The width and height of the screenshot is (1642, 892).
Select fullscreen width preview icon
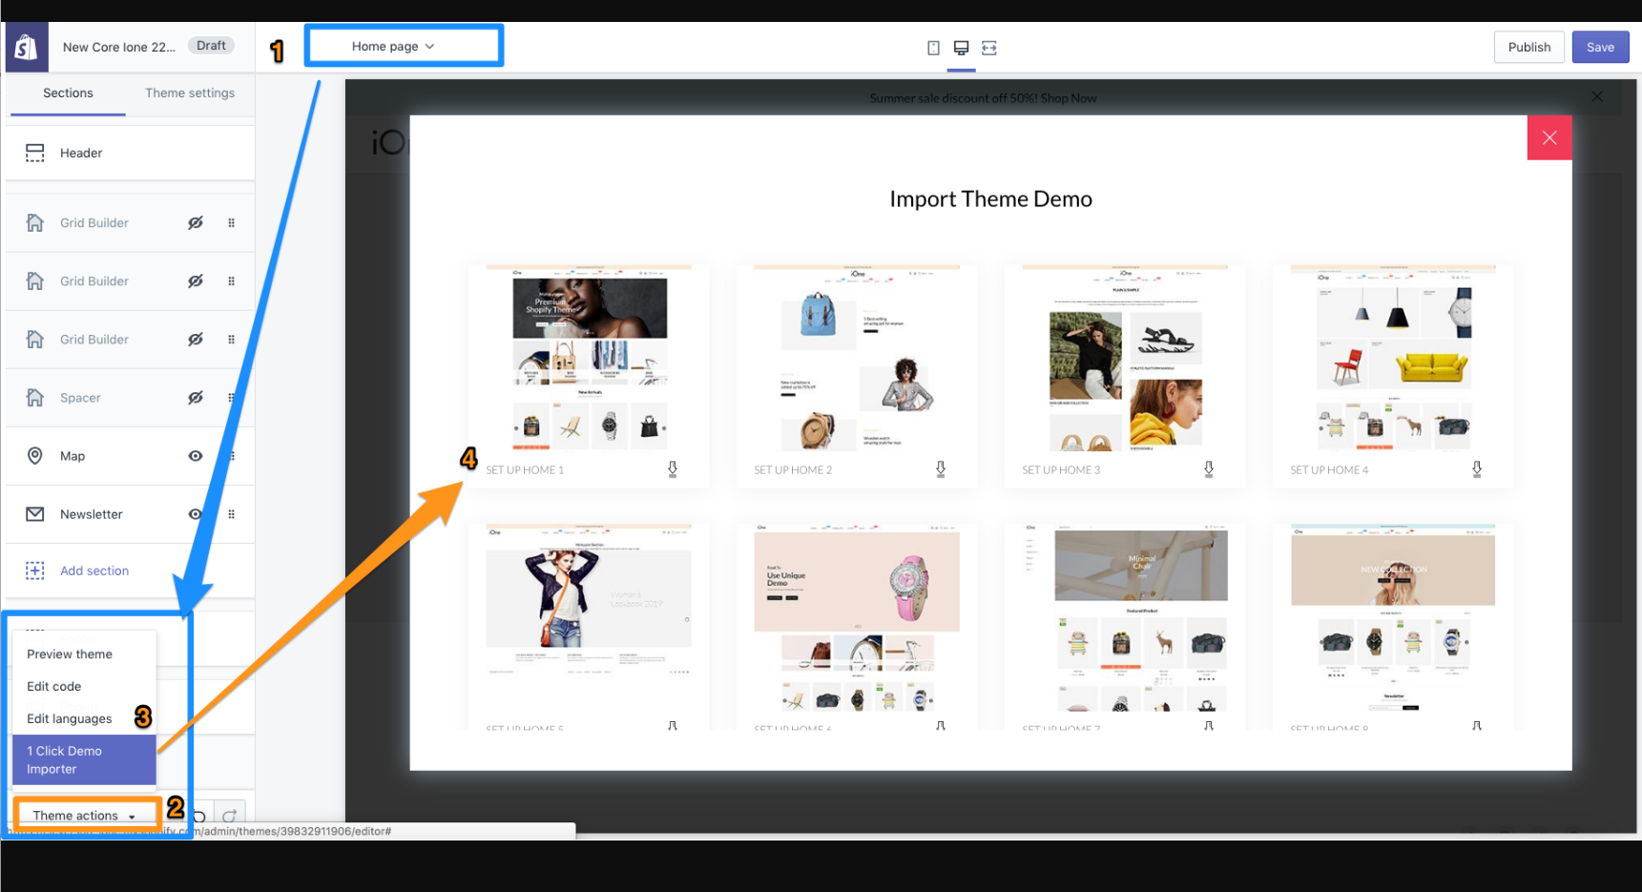(989, 48)
